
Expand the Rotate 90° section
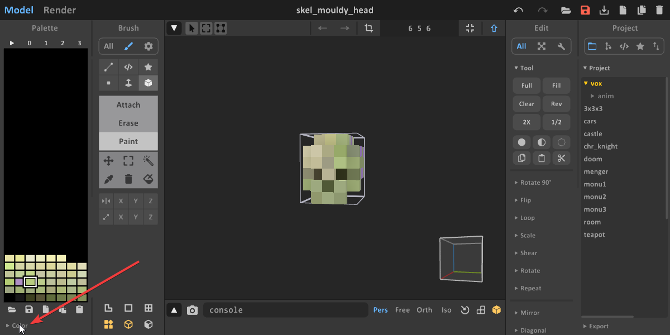click(532, 183)
